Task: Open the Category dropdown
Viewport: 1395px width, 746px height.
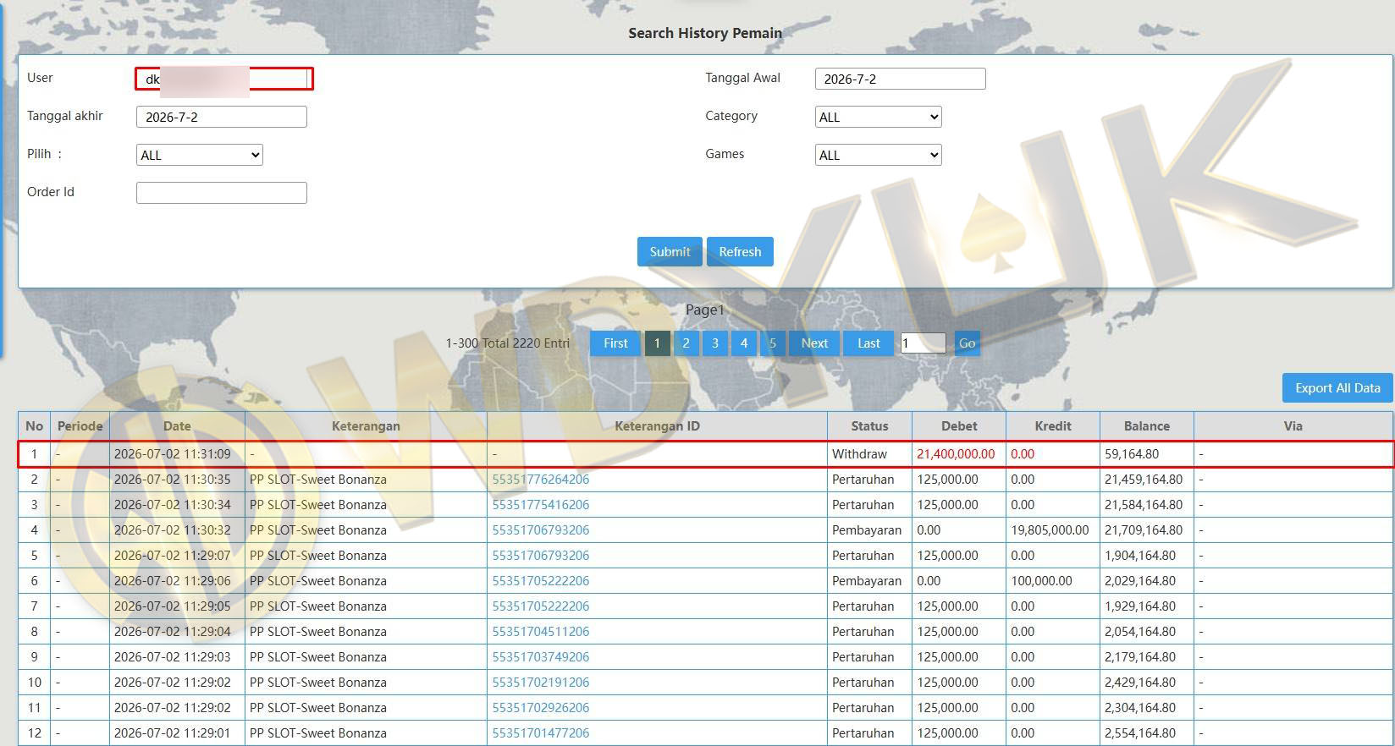Action: 878,117
